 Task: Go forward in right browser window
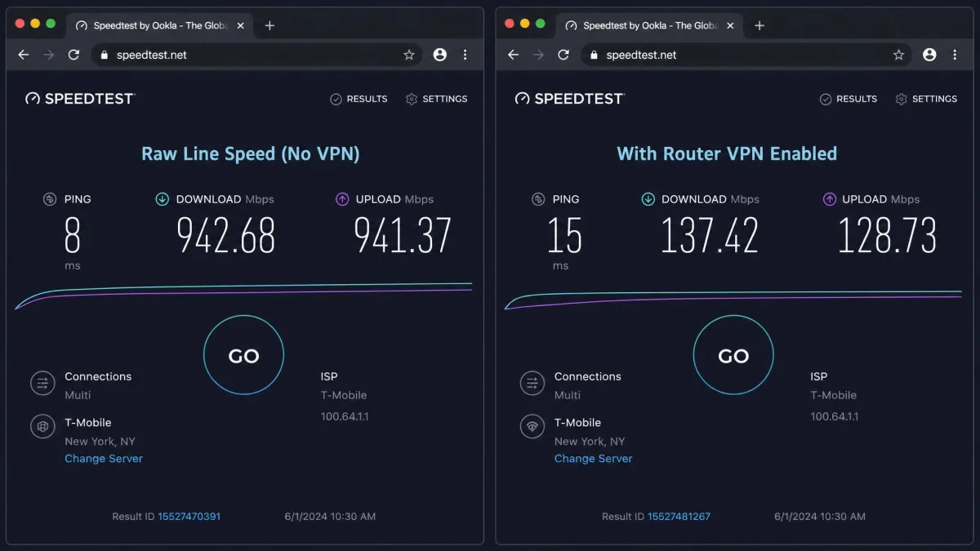coord(538,55)
